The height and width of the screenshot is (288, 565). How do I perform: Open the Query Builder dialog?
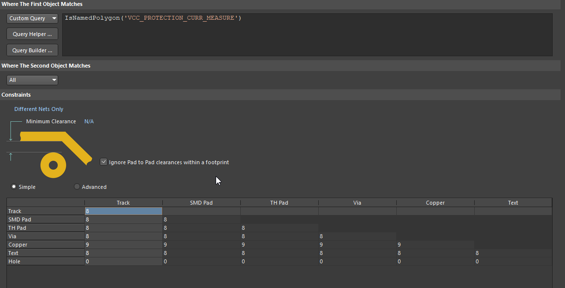32,50
